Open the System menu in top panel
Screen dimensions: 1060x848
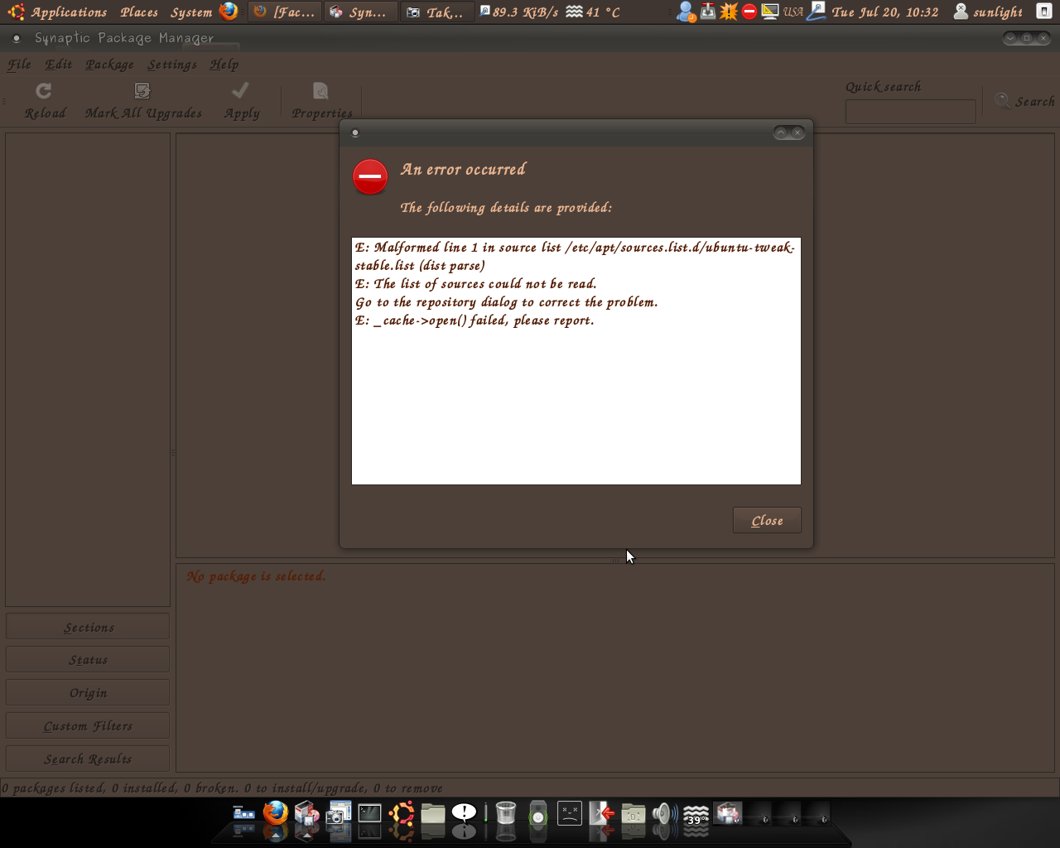[191, 12]
